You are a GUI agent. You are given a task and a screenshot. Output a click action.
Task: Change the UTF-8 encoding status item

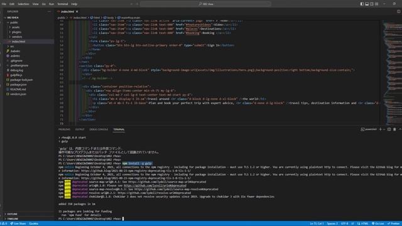pyautogui.click(x=345, y=223)
